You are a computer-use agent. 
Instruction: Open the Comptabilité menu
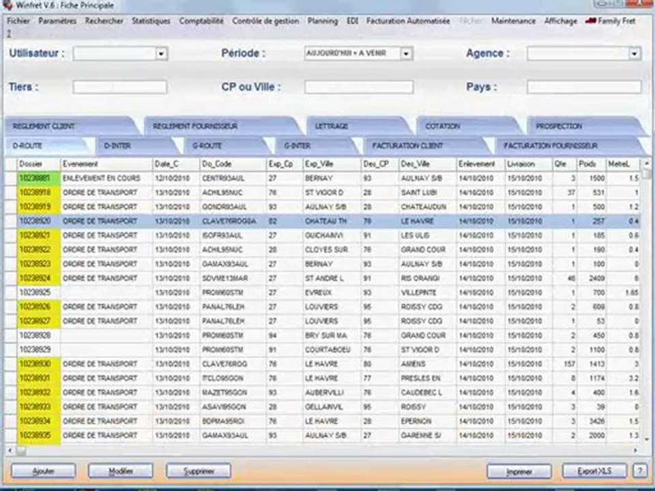(201, 20)
